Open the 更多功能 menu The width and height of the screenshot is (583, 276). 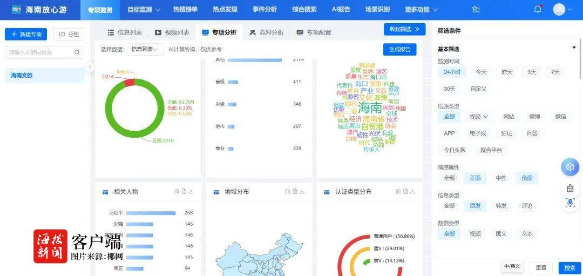point(420,10)
